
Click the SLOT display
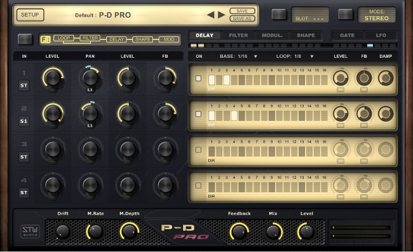tap(310, 15)
